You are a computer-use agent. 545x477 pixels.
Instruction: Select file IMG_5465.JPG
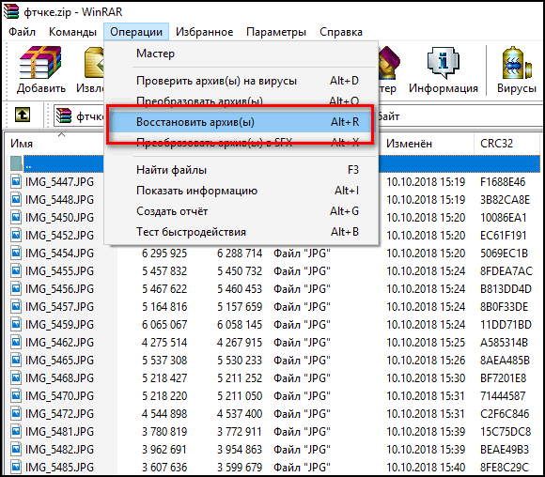click(x=59, y=361)
